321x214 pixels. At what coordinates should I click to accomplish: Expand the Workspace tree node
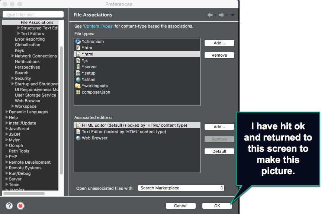(13, 106)
